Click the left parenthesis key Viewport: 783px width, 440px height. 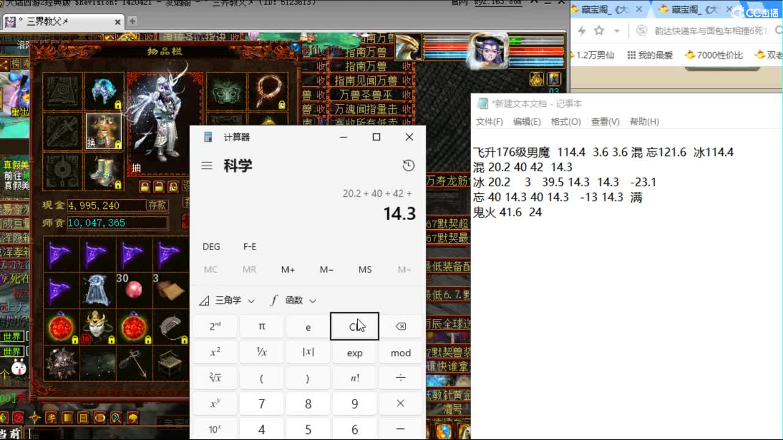coord(262,378)
